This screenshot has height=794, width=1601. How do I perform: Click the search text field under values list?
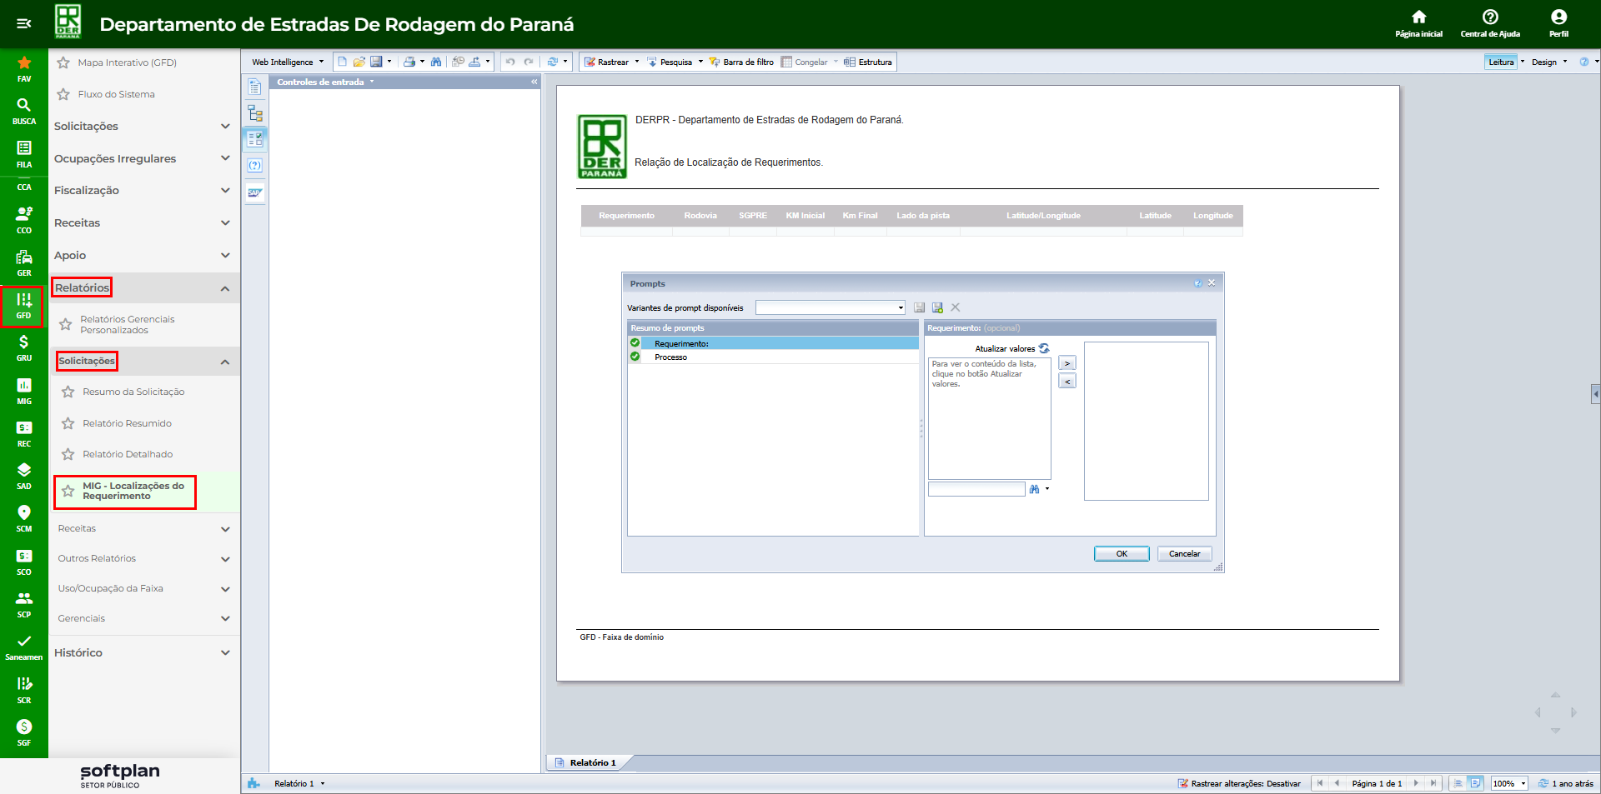click(x=976, y=489)
